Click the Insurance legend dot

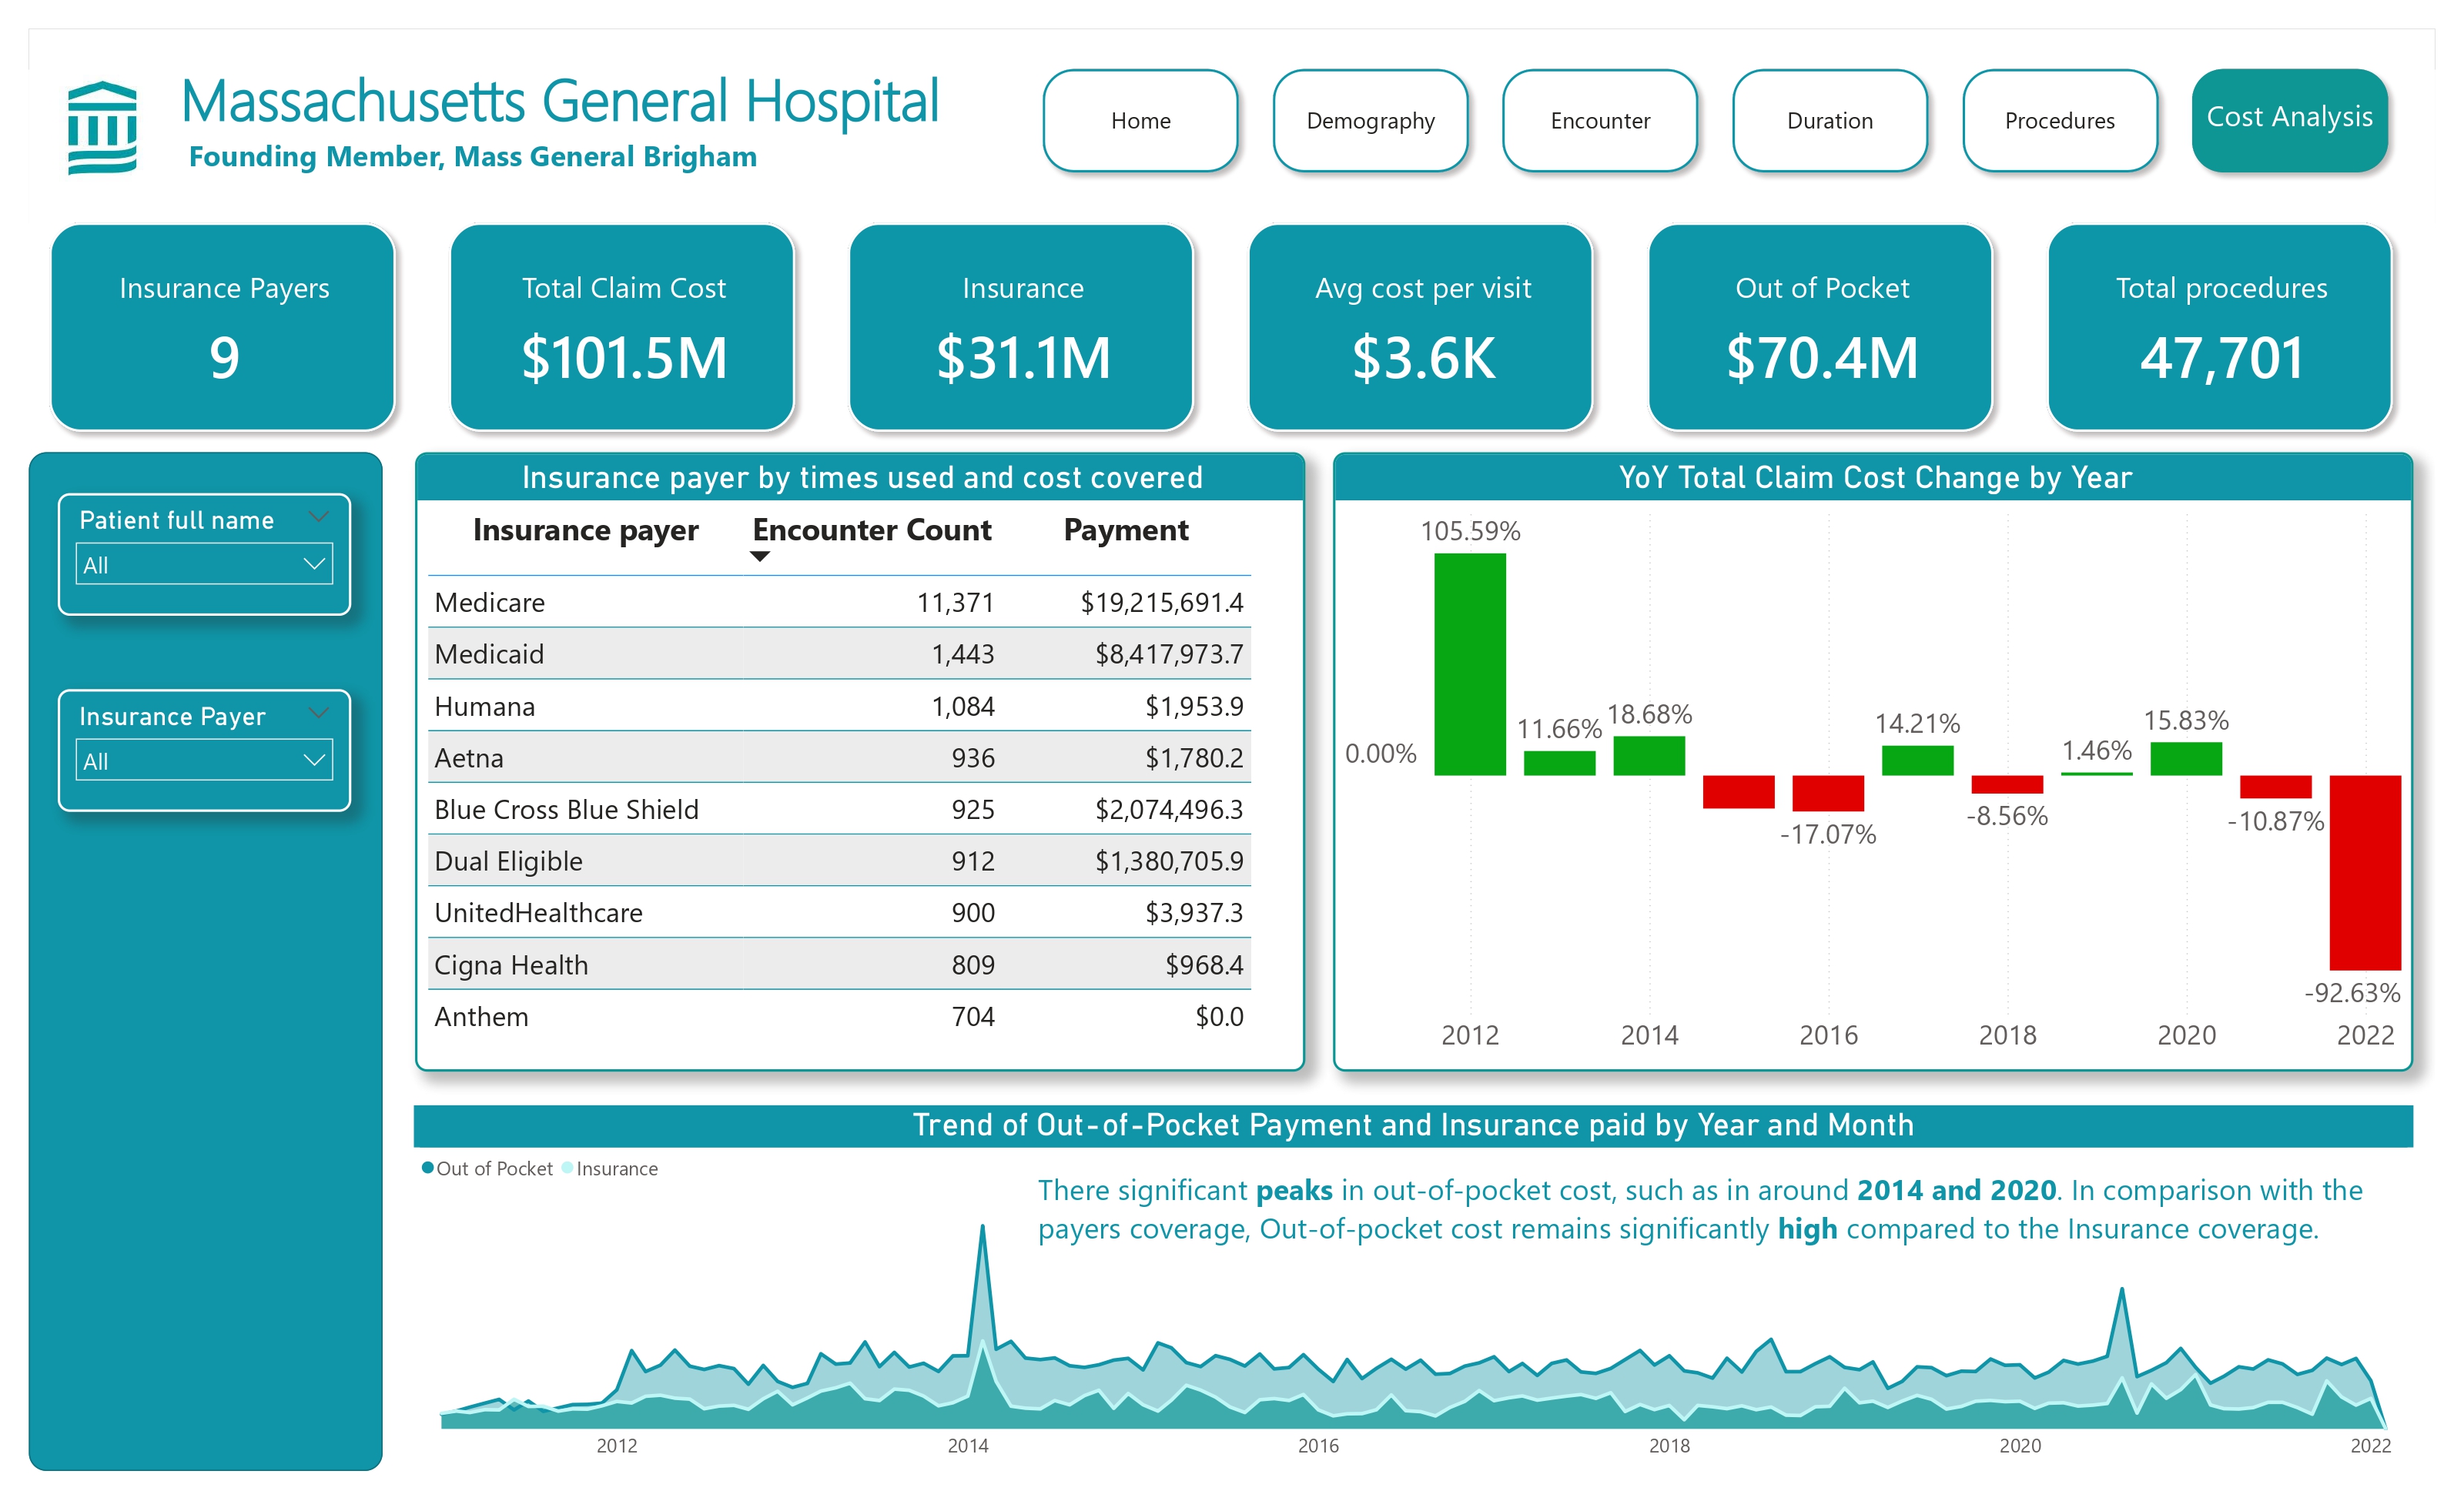pyautogui.click(x=568, y=1167)
